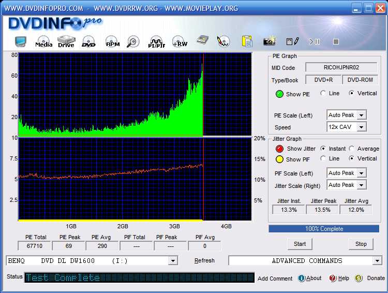
Task: Click the green Show PIE swatch
Action: [279, 94]
